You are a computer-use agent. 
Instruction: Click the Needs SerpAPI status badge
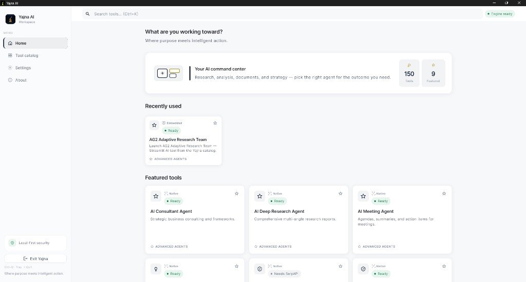coord(284,274)
